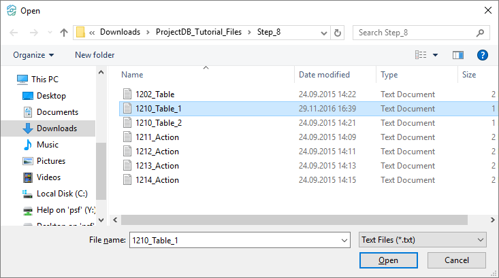Sort by the Date modified column header

click(324, 75)
